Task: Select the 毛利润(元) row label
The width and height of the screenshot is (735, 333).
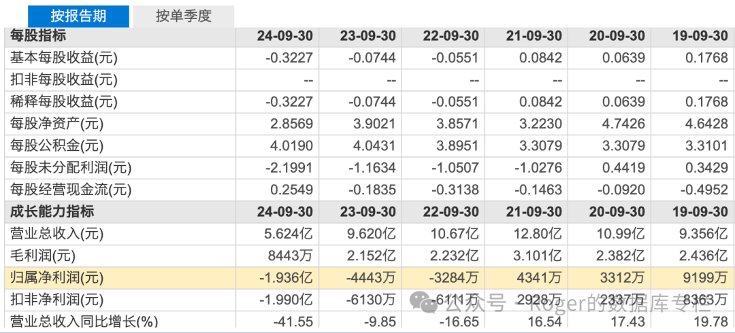Action: pyautogui.click(x=42, y=256)
